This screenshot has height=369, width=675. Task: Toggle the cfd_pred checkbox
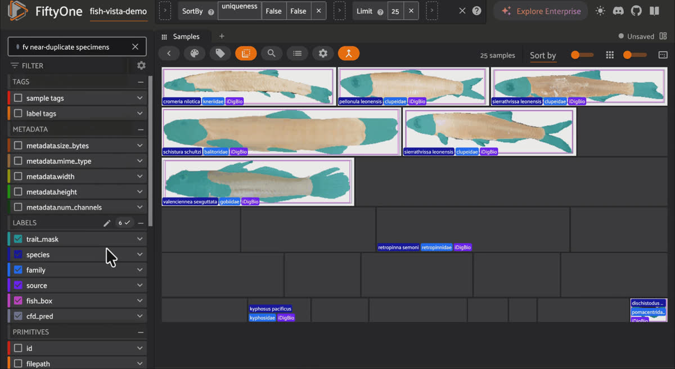(18, 316)
